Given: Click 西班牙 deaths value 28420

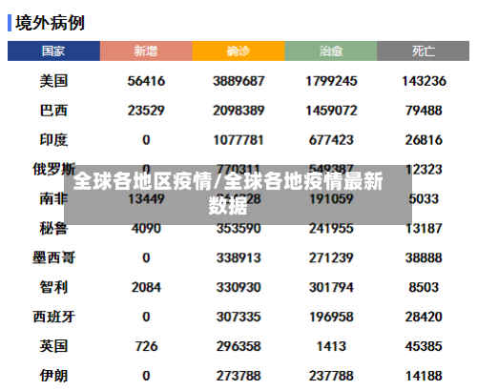Looking at the screenshot, I should coord(424,317).
